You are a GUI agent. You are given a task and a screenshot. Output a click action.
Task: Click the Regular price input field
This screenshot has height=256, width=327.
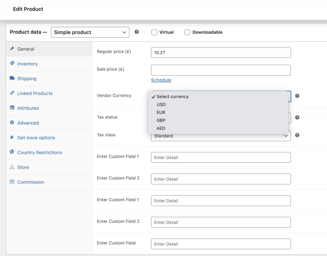coord(221,52)
